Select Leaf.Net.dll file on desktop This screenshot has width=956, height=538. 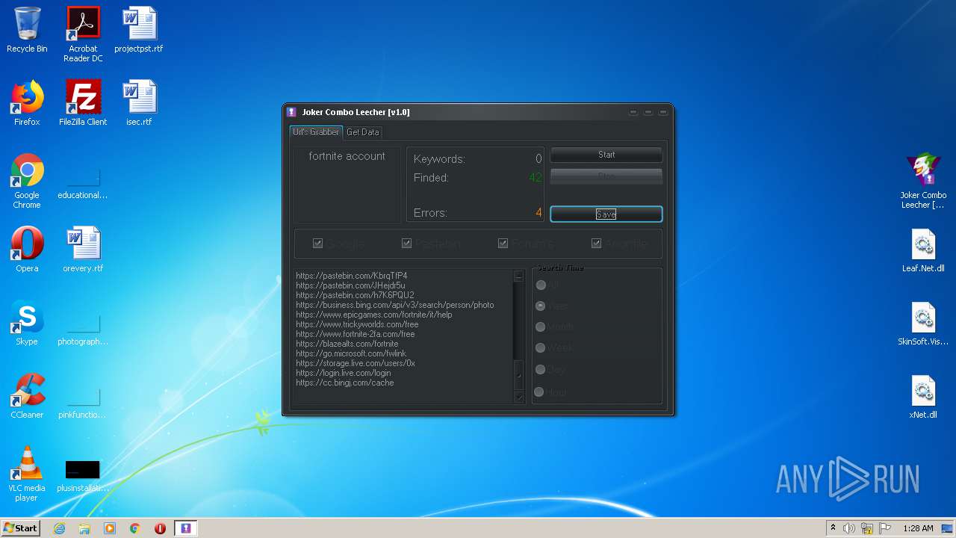[923, 250]
